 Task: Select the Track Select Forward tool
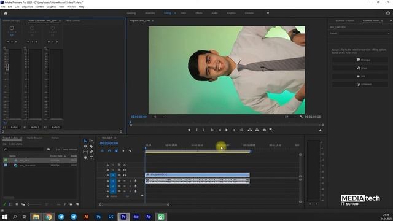(x=91, y=141)
